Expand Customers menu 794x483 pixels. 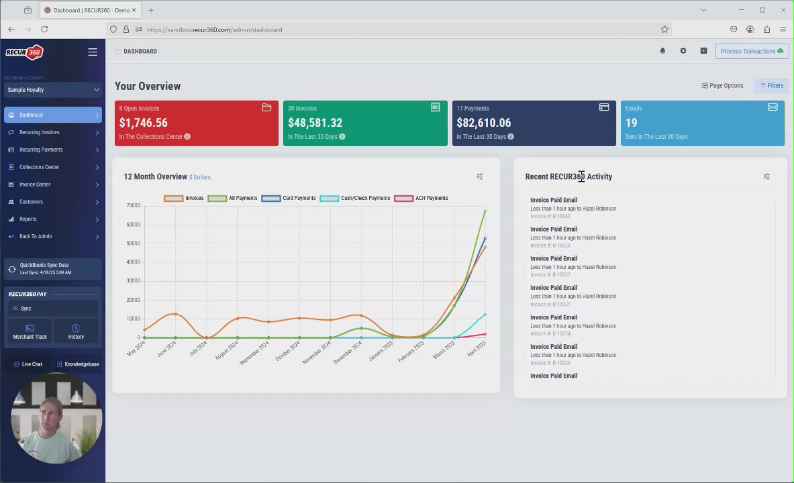pos(52,202)
